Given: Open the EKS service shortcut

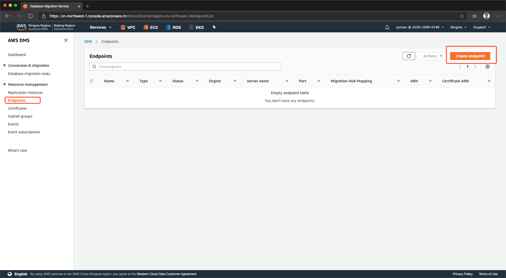Looking at the screenshot, I should point(196,27).
